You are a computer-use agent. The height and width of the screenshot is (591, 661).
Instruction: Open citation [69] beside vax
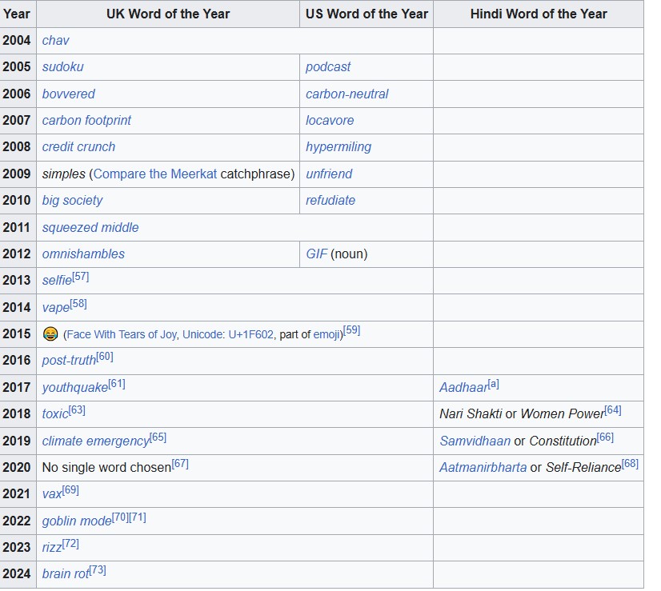pos(70,490)
